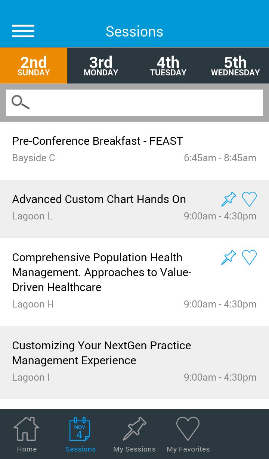
Task: Tap the Sessions header title
Action: [x=134, y=32]
